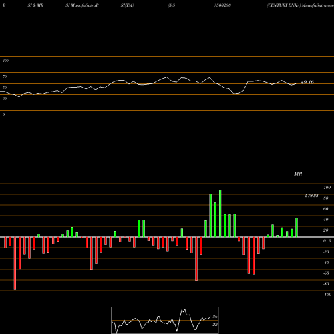Click the RSI current value 49.16 label
The height and width of the screenshot is (334, 334).
307,82
